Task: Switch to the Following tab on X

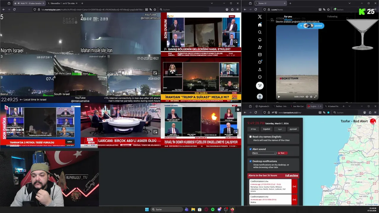Action: [x=332, y=17]
